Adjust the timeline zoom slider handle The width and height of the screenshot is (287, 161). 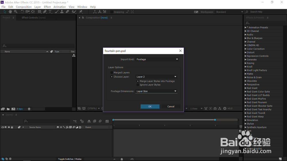point(122,159)
